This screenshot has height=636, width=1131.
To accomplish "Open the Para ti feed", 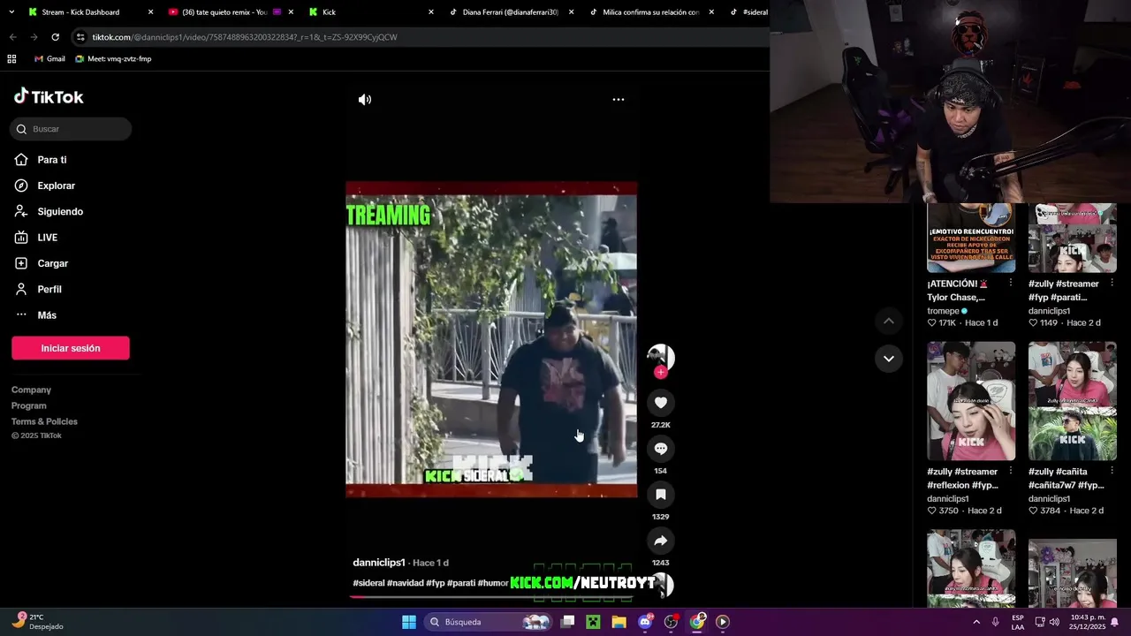I will (52, 160).
